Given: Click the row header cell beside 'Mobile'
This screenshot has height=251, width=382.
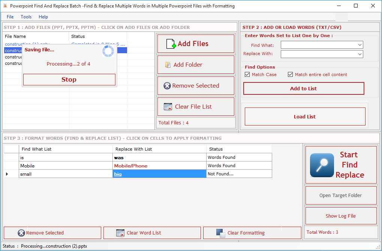Looking at the screenshot, I should click(12, 166).
